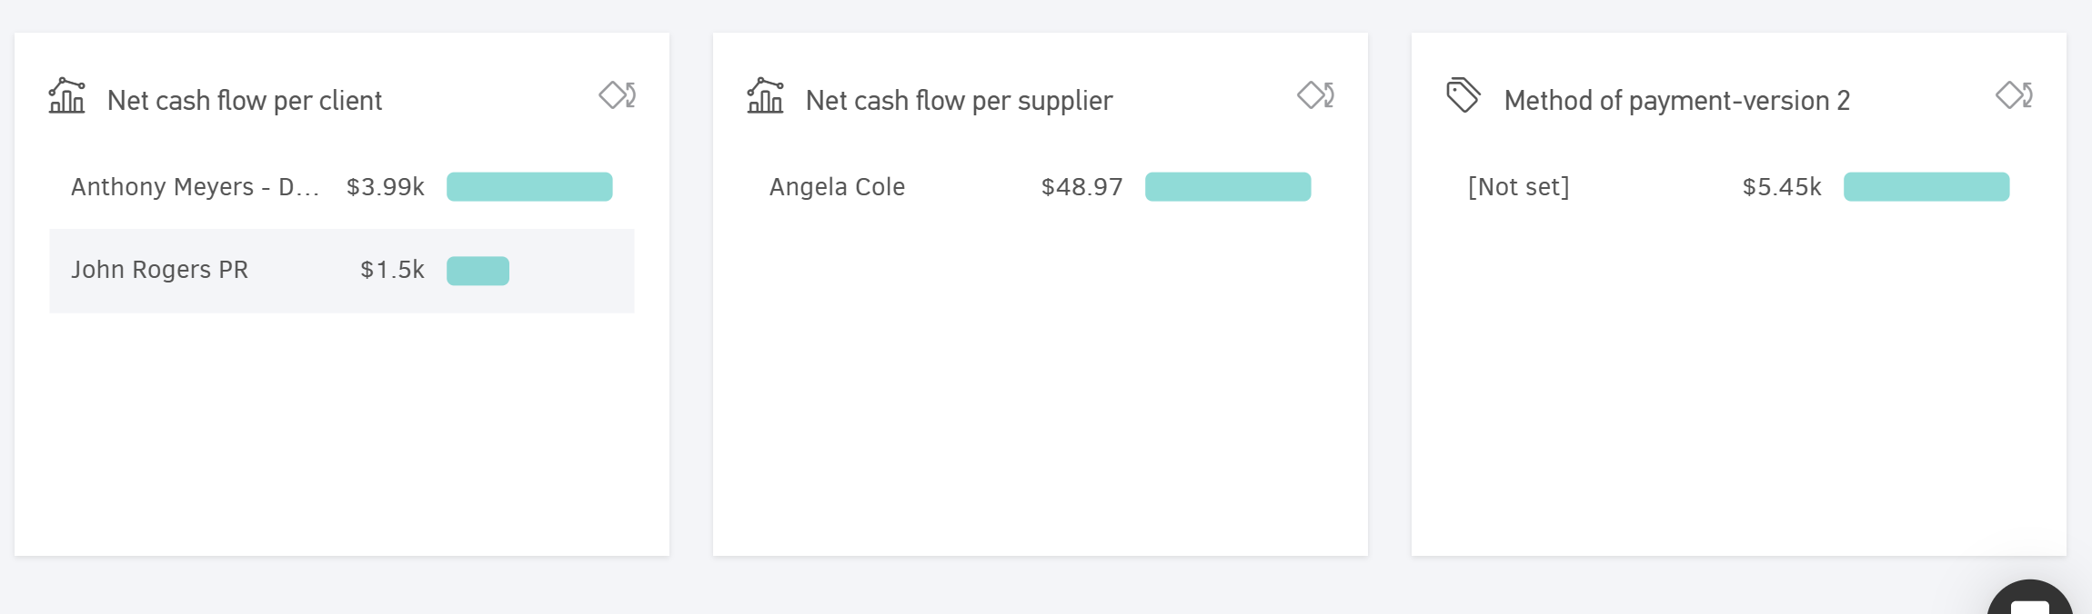Click the Method of payment-version 2 title

pyautogui.click(x=1676, y=100)
